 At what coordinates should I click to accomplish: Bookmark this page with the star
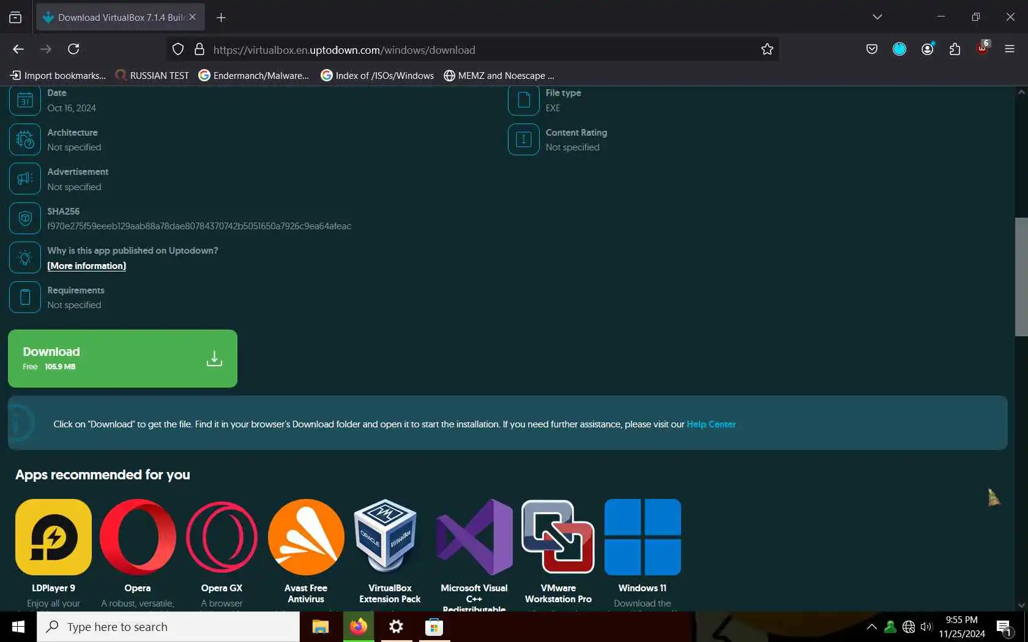click(x=767, y=50)
